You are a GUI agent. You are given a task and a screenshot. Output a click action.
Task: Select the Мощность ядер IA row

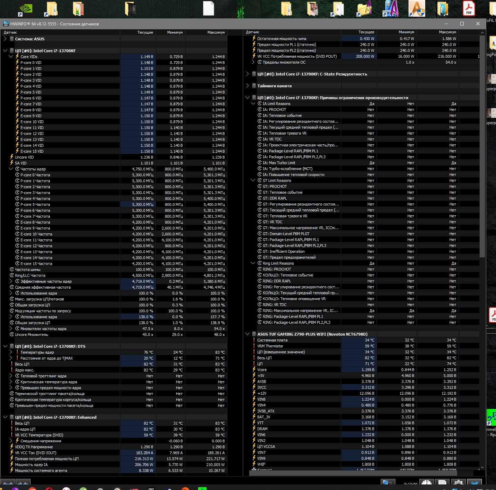(114, 465)
